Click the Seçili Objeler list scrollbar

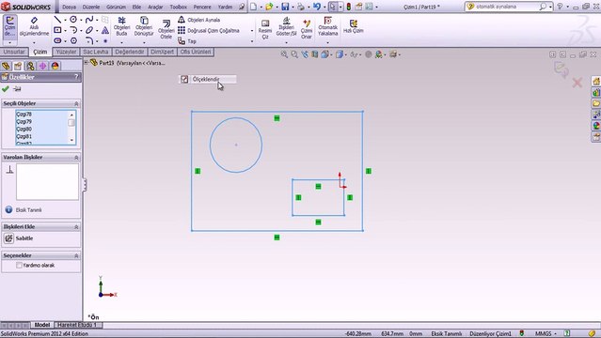click(x=71, y=128)
